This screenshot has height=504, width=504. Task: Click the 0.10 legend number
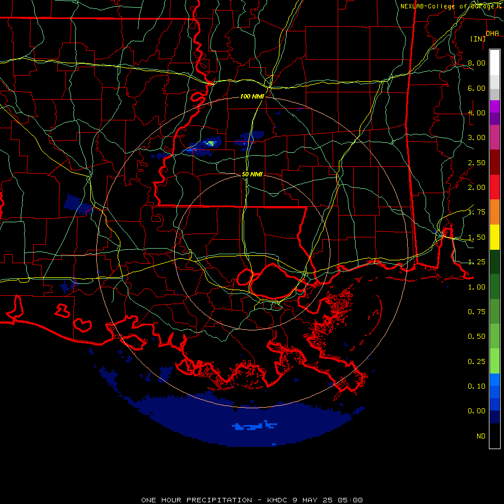[477, 386]
